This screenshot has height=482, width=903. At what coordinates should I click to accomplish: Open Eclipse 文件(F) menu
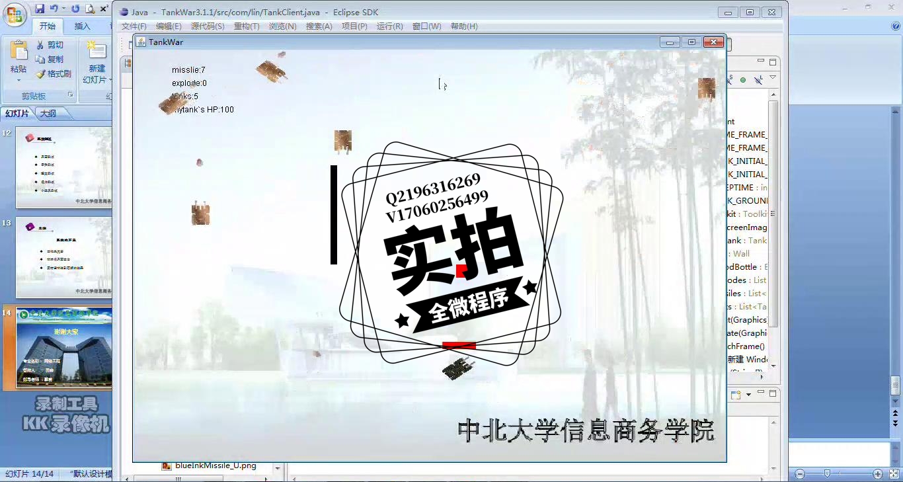(134, 26)
